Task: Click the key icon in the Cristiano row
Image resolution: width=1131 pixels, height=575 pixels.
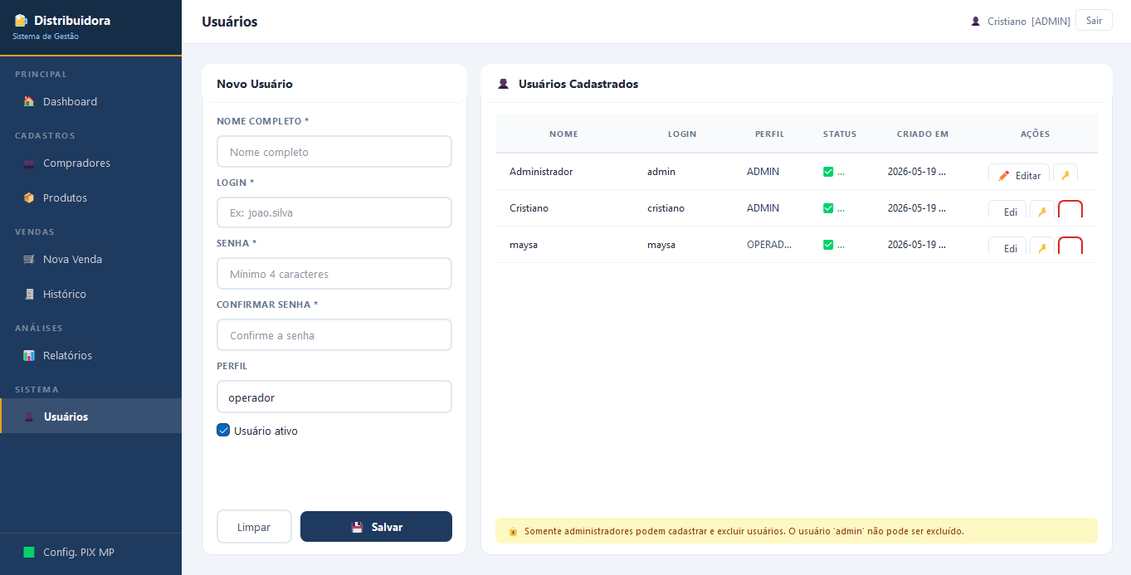Action: [1042, 212]
